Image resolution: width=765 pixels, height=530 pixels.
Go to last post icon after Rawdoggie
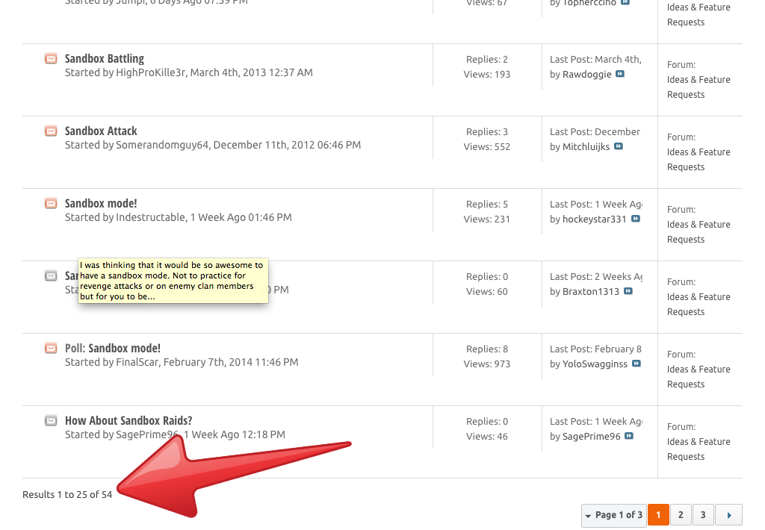619,75
